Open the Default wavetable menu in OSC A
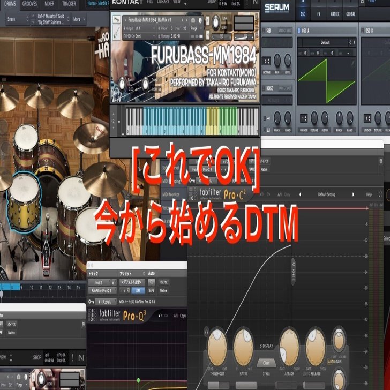Screen dimensions: 390x390 (x=325, y=42)
